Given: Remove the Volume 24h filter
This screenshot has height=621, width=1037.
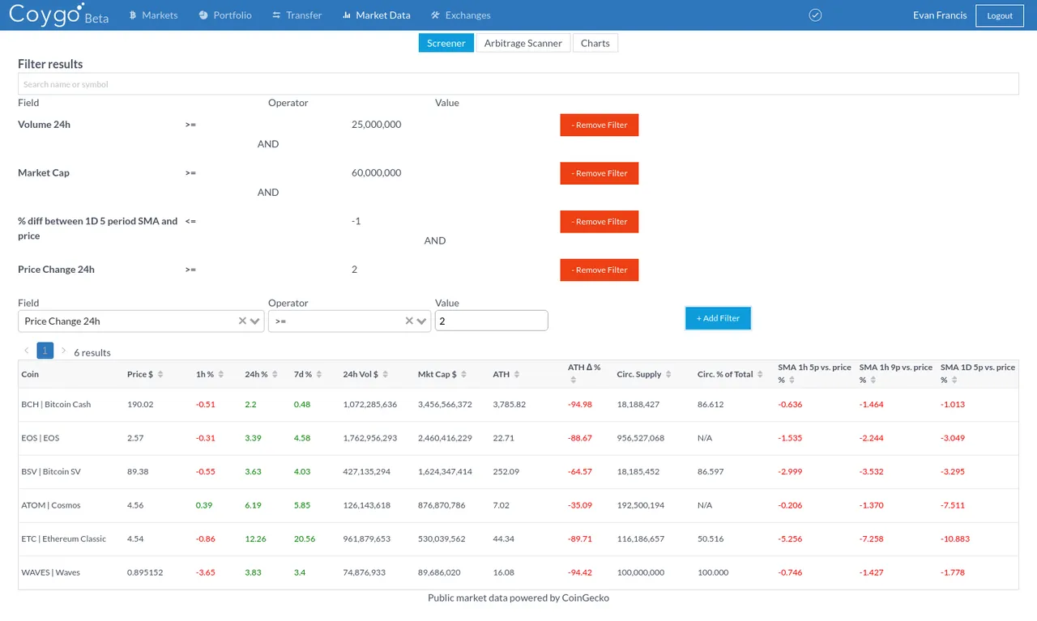Looking at the screenshot, I should 600,125.
